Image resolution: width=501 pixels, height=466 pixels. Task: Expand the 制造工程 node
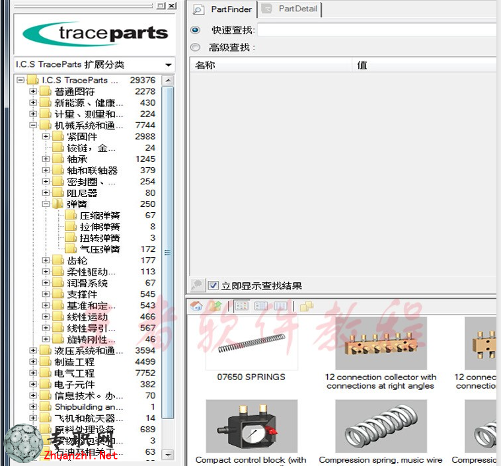(33, 362)
